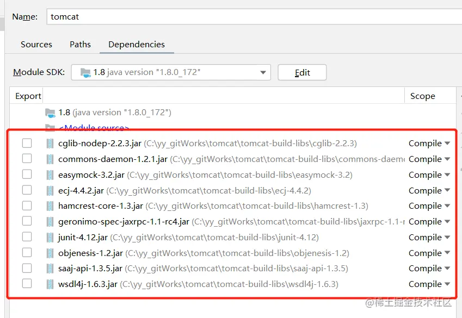Check export box for ecj-4.4.2.jar
Image resolution: width=462 pixels, height=318 pixels.
[x=27, y=190]
